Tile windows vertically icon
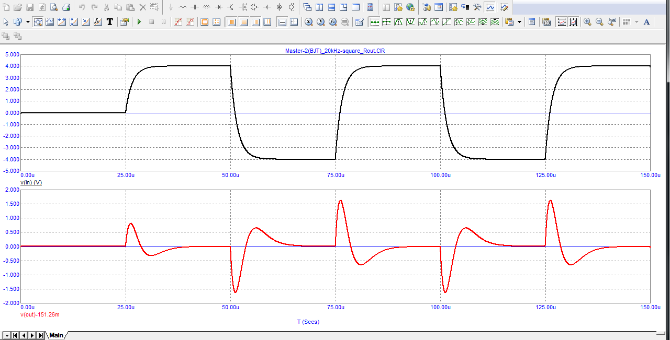Screen dimensions: 670x340 pyautogui.click(x=319, y=7)
